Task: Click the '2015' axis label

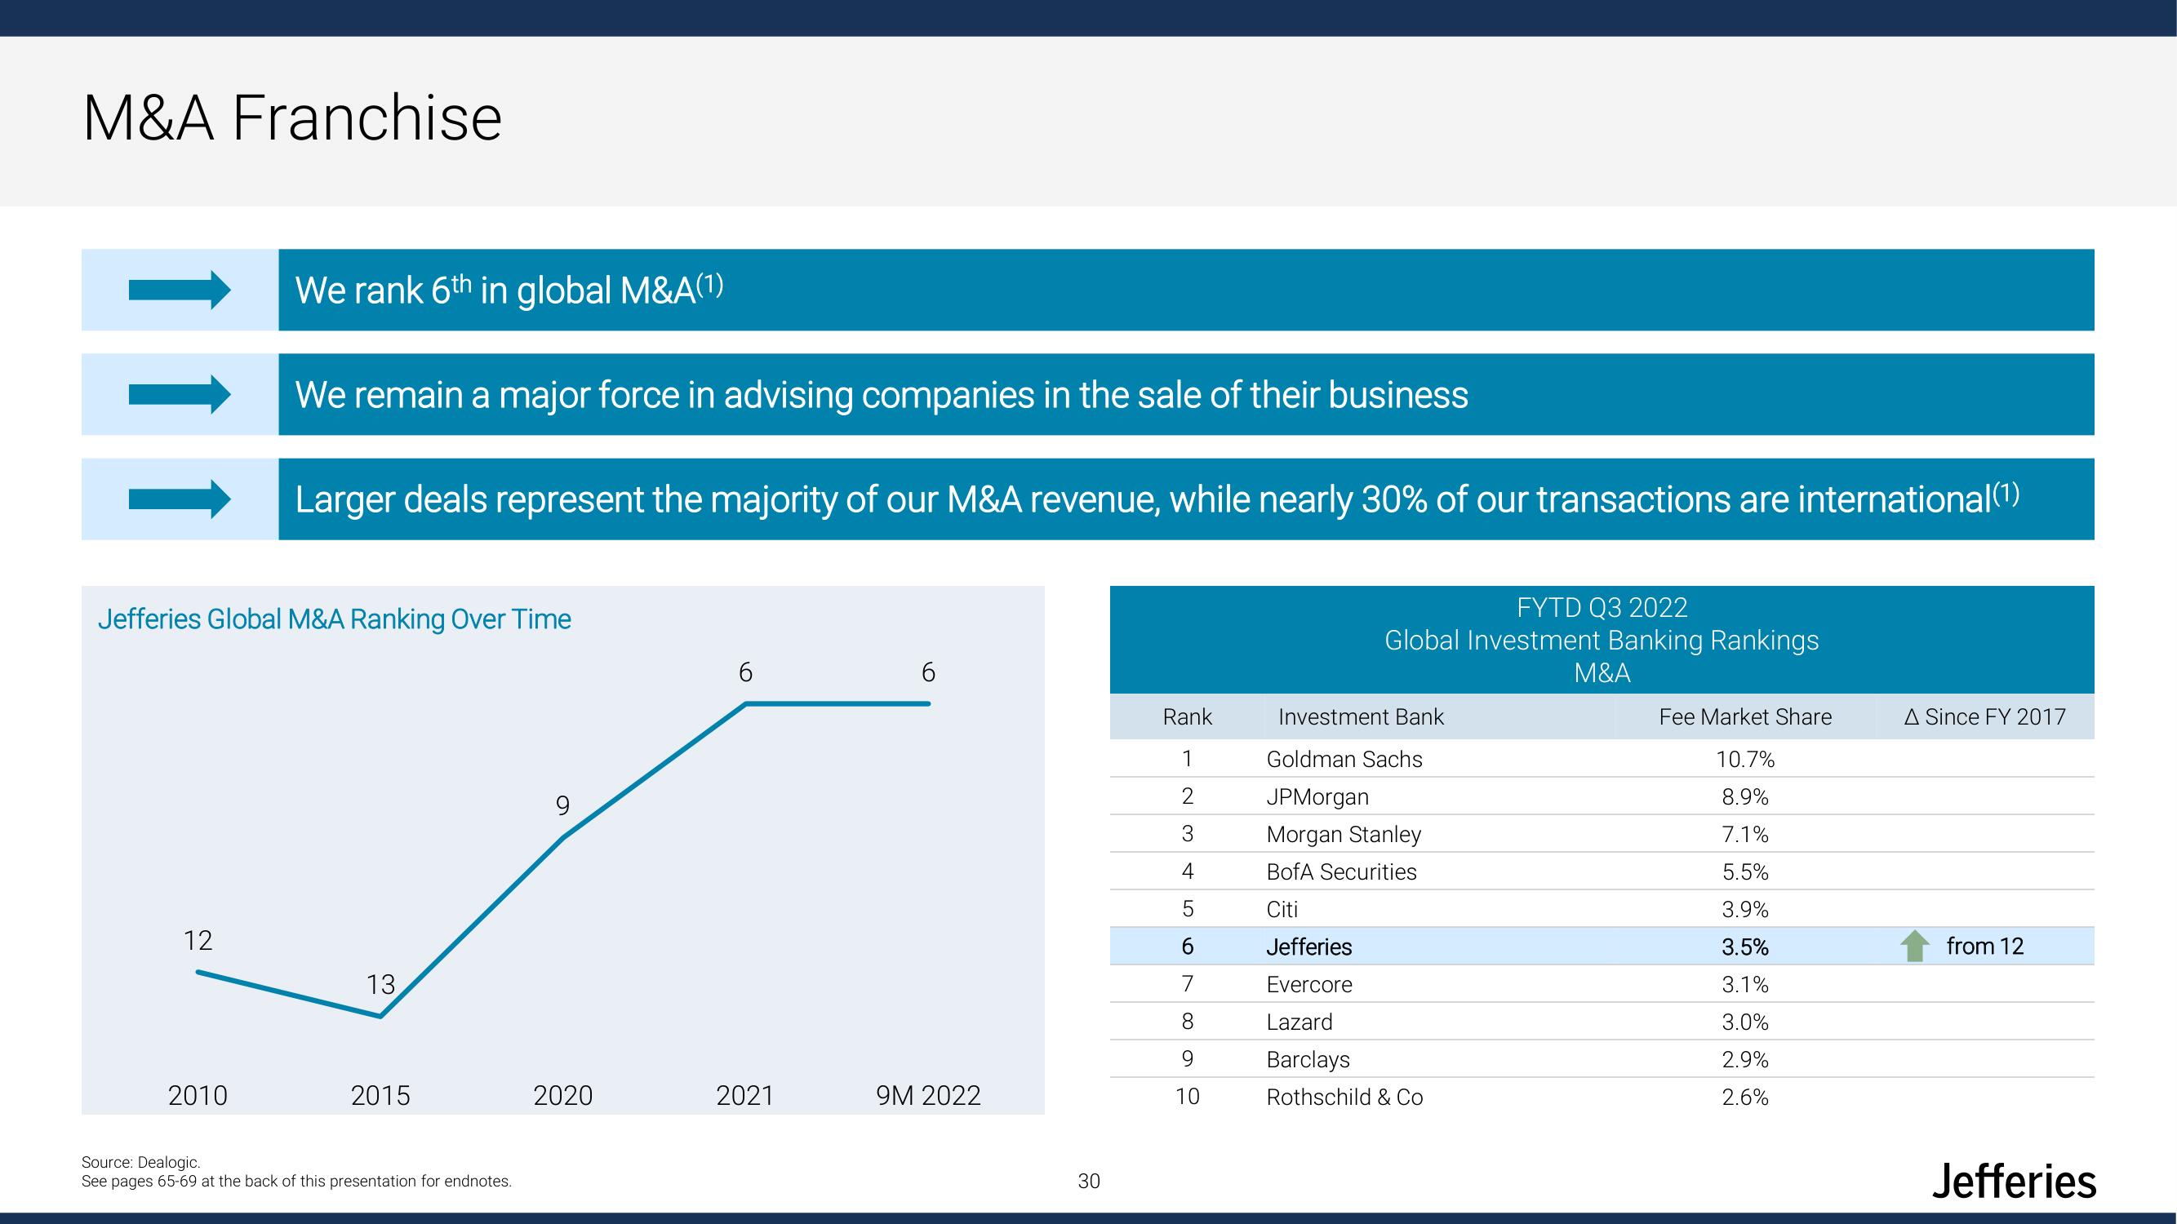Action: coord(380,1096)
